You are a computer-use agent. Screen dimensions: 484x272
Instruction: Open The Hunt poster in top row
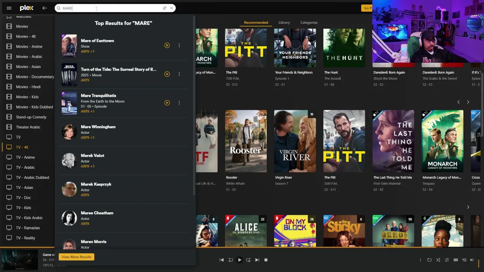click(x=344, y=48)
